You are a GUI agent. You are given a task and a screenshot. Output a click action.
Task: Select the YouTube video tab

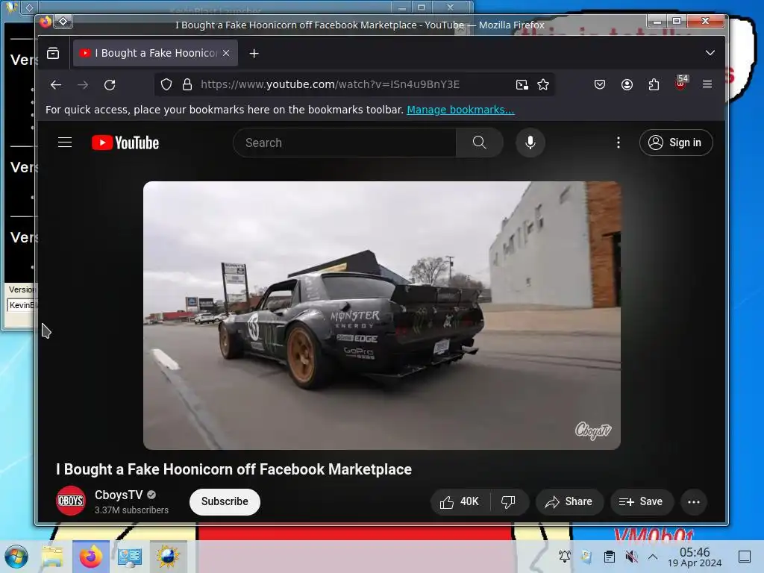(x=155, y=53)
